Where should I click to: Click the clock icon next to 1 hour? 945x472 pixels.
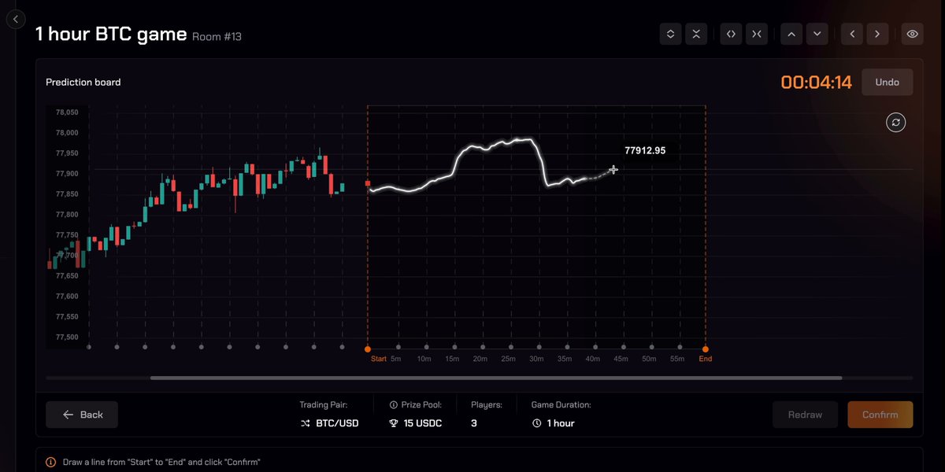pos(536,423)
